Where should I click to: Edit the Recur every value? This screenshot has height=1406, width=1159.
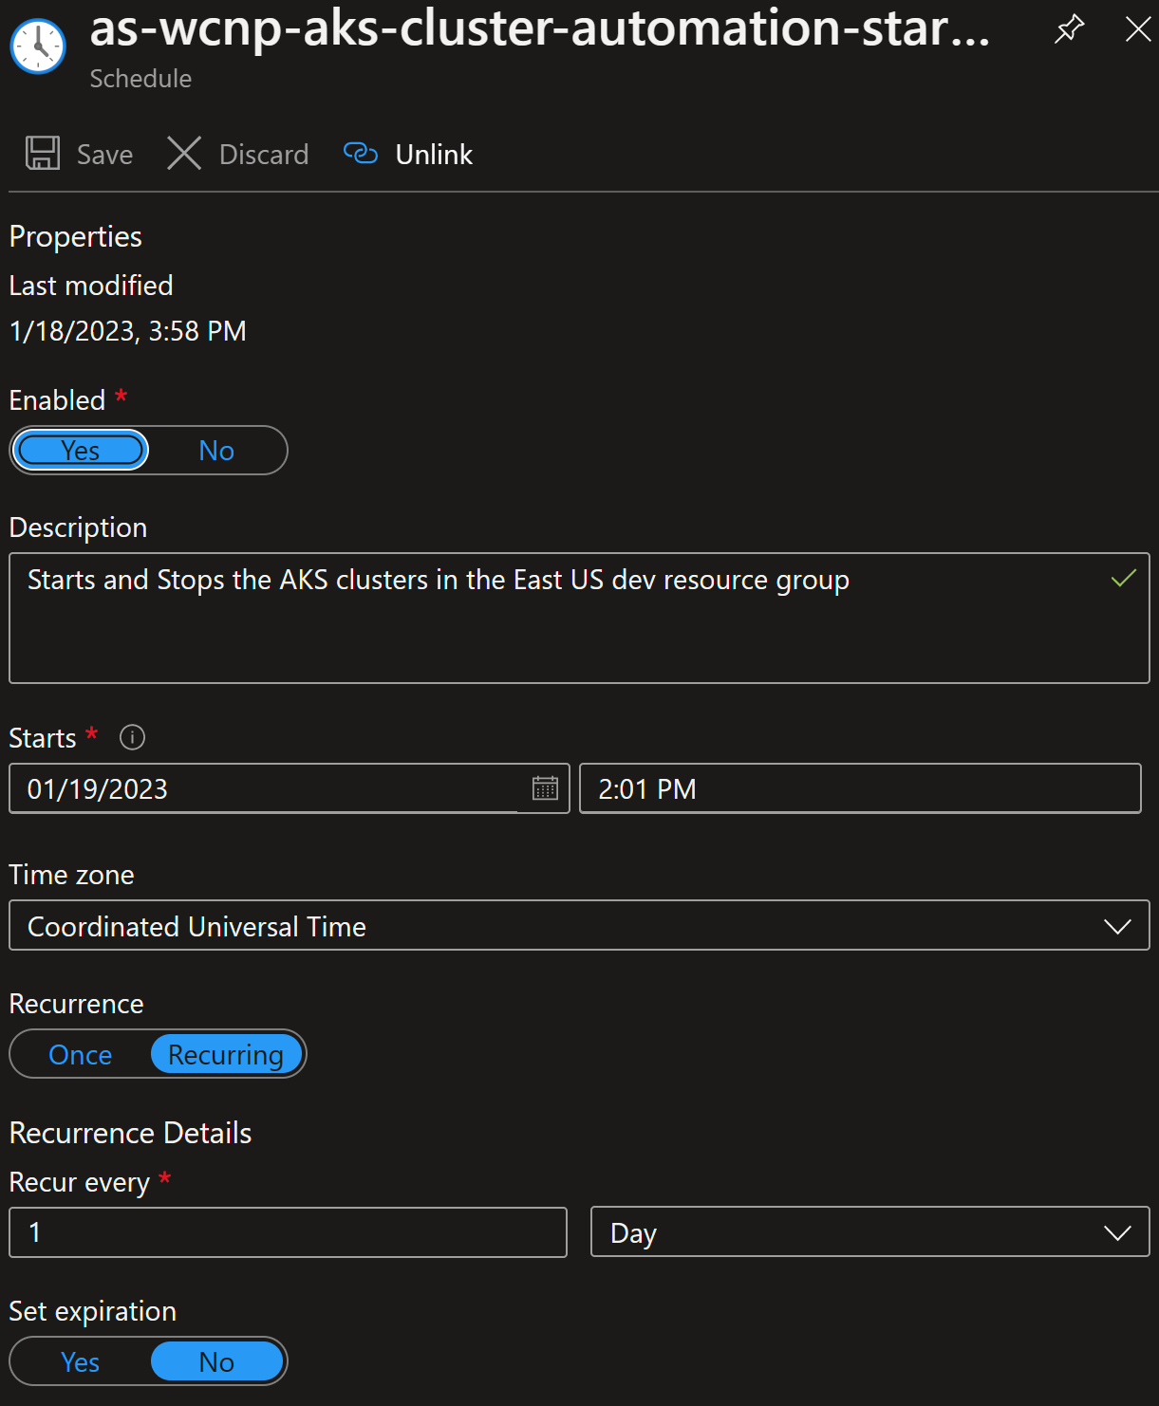tap(288, 1232)
